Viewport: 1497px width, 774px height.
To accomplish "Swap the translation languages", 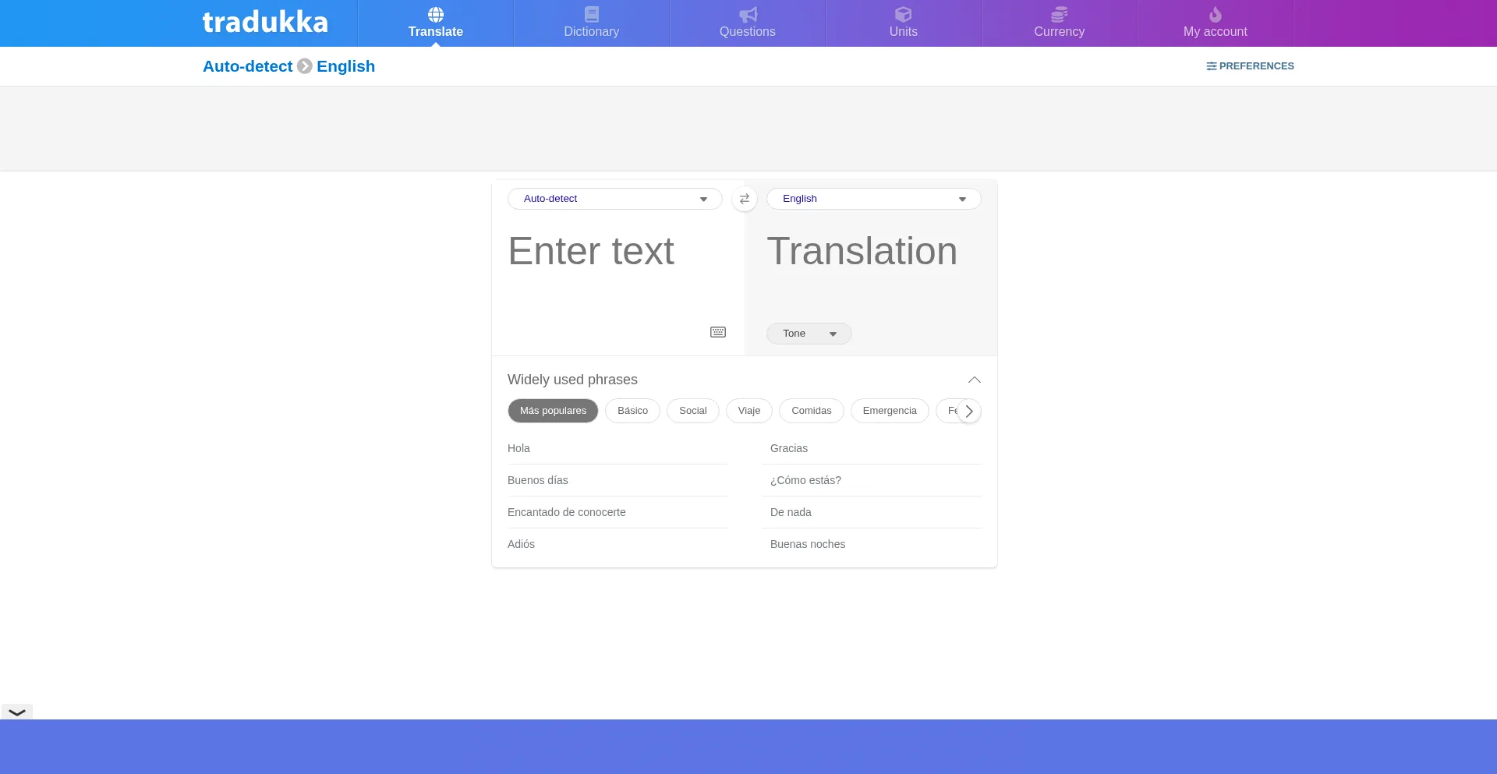I will click(x=745, y=199).
